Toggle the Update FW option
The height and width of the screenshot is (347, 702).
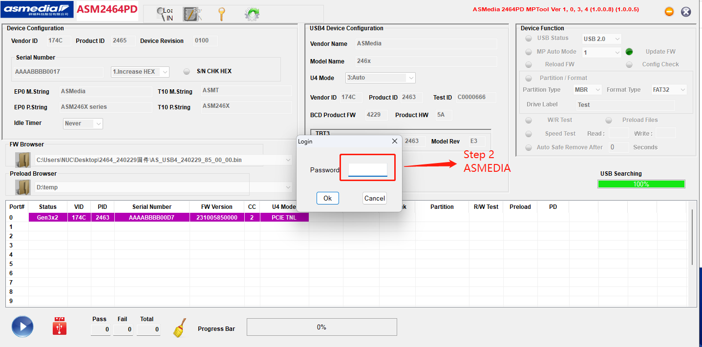click(x=629, y=52)
